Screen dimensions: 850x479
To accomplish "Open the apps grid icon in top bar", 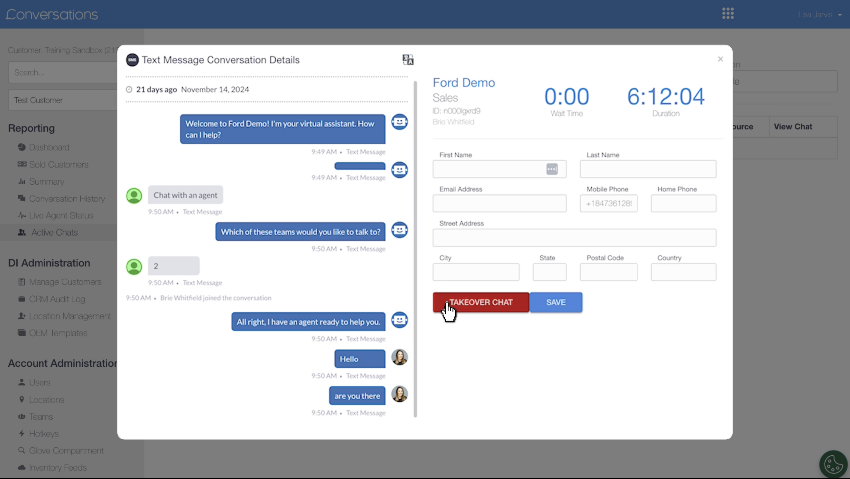I will coord(728,14).
